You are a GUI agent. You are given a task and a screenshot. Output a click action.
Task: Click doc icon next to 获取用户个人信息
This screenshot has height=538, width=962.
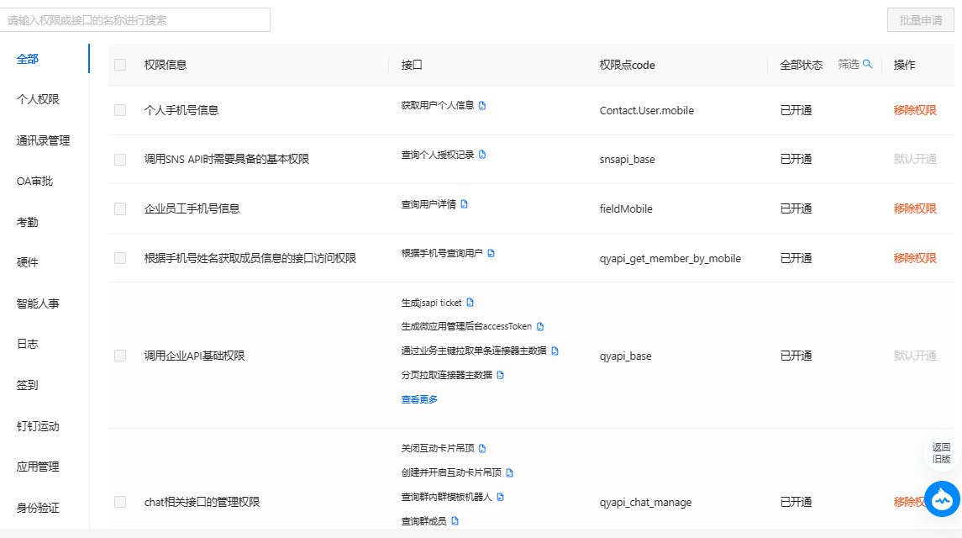[482, 106]
